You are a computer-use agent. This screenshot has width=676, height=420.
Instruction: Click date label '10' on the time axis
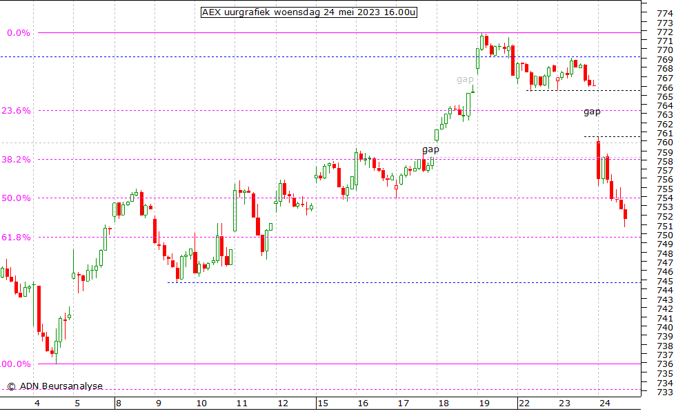[x=201, y=403]
